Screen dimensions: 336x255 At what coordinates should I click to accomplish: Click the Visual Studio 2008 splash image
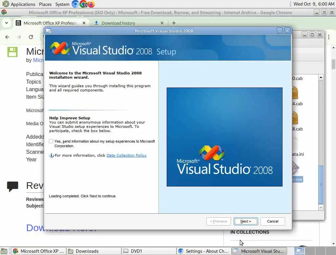[x=224, y=137]
